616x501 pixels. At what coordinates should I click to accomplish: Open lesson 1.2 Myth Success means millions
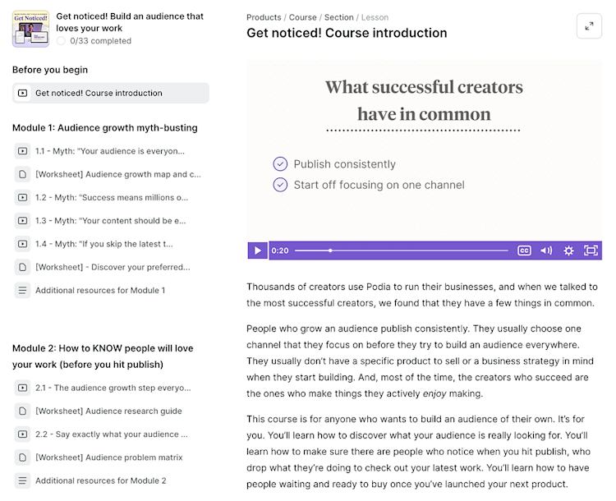[x=111, y=197]
